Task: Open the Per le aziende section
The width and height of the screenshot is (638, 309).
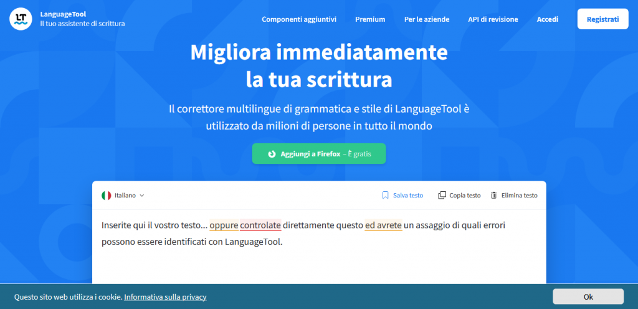Action: [426, 19]
